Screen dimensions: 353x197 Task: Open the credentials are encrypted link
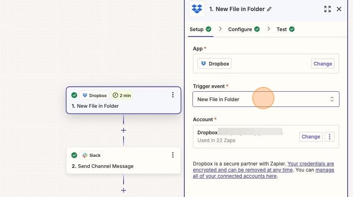(x=264, y=167)
